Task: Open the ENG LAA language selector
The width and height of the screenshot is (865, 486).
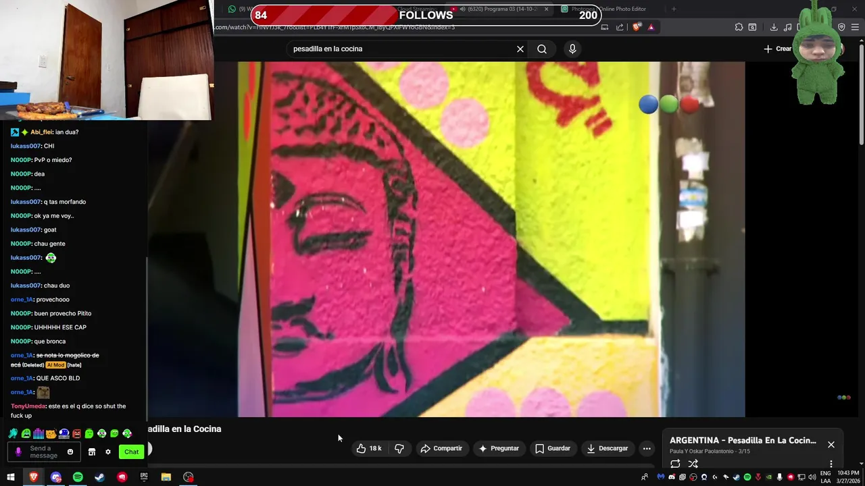Action: tap(826, 477)
